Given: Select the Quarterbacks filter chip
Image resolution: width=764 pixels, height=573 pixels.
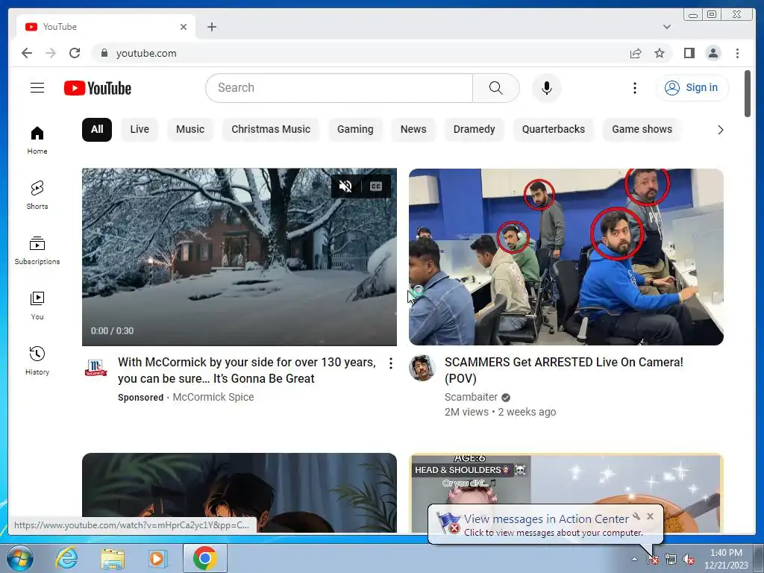Looking at the screenshot, I should pyautogui.click(x=553, y=129).
